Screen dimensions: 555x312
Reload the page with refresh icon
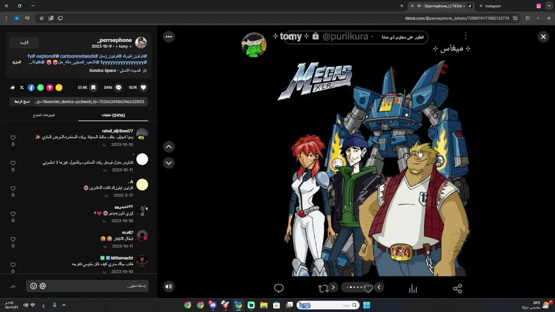pos(528,18)
